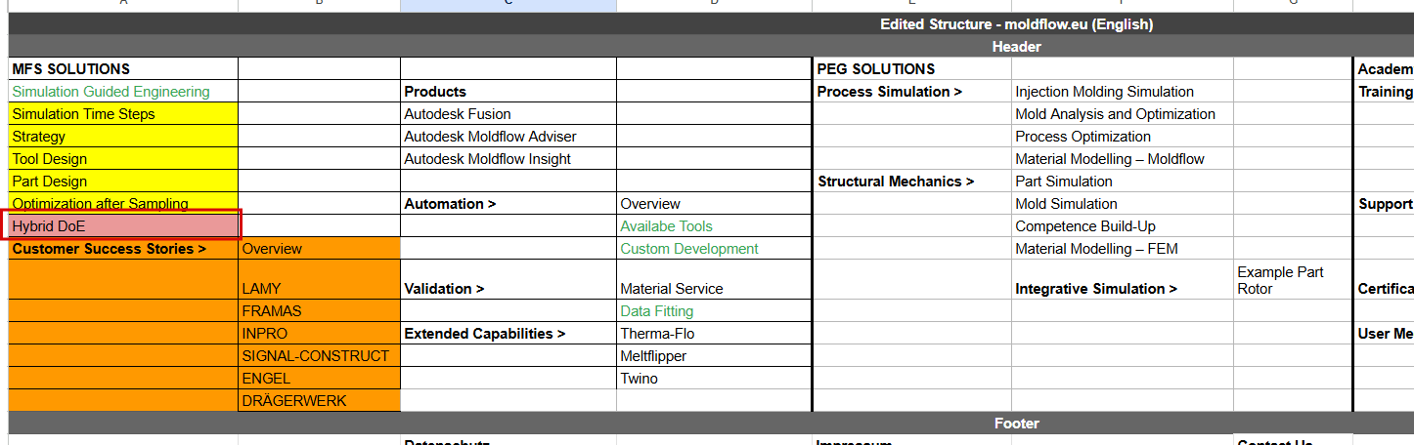1414x445 pixels.
Task: Click the 'Process Simulation >' cell
Action: [x=912, y=92]
